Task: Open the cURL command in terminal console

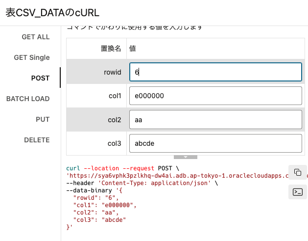Action: tap(298, 192)
